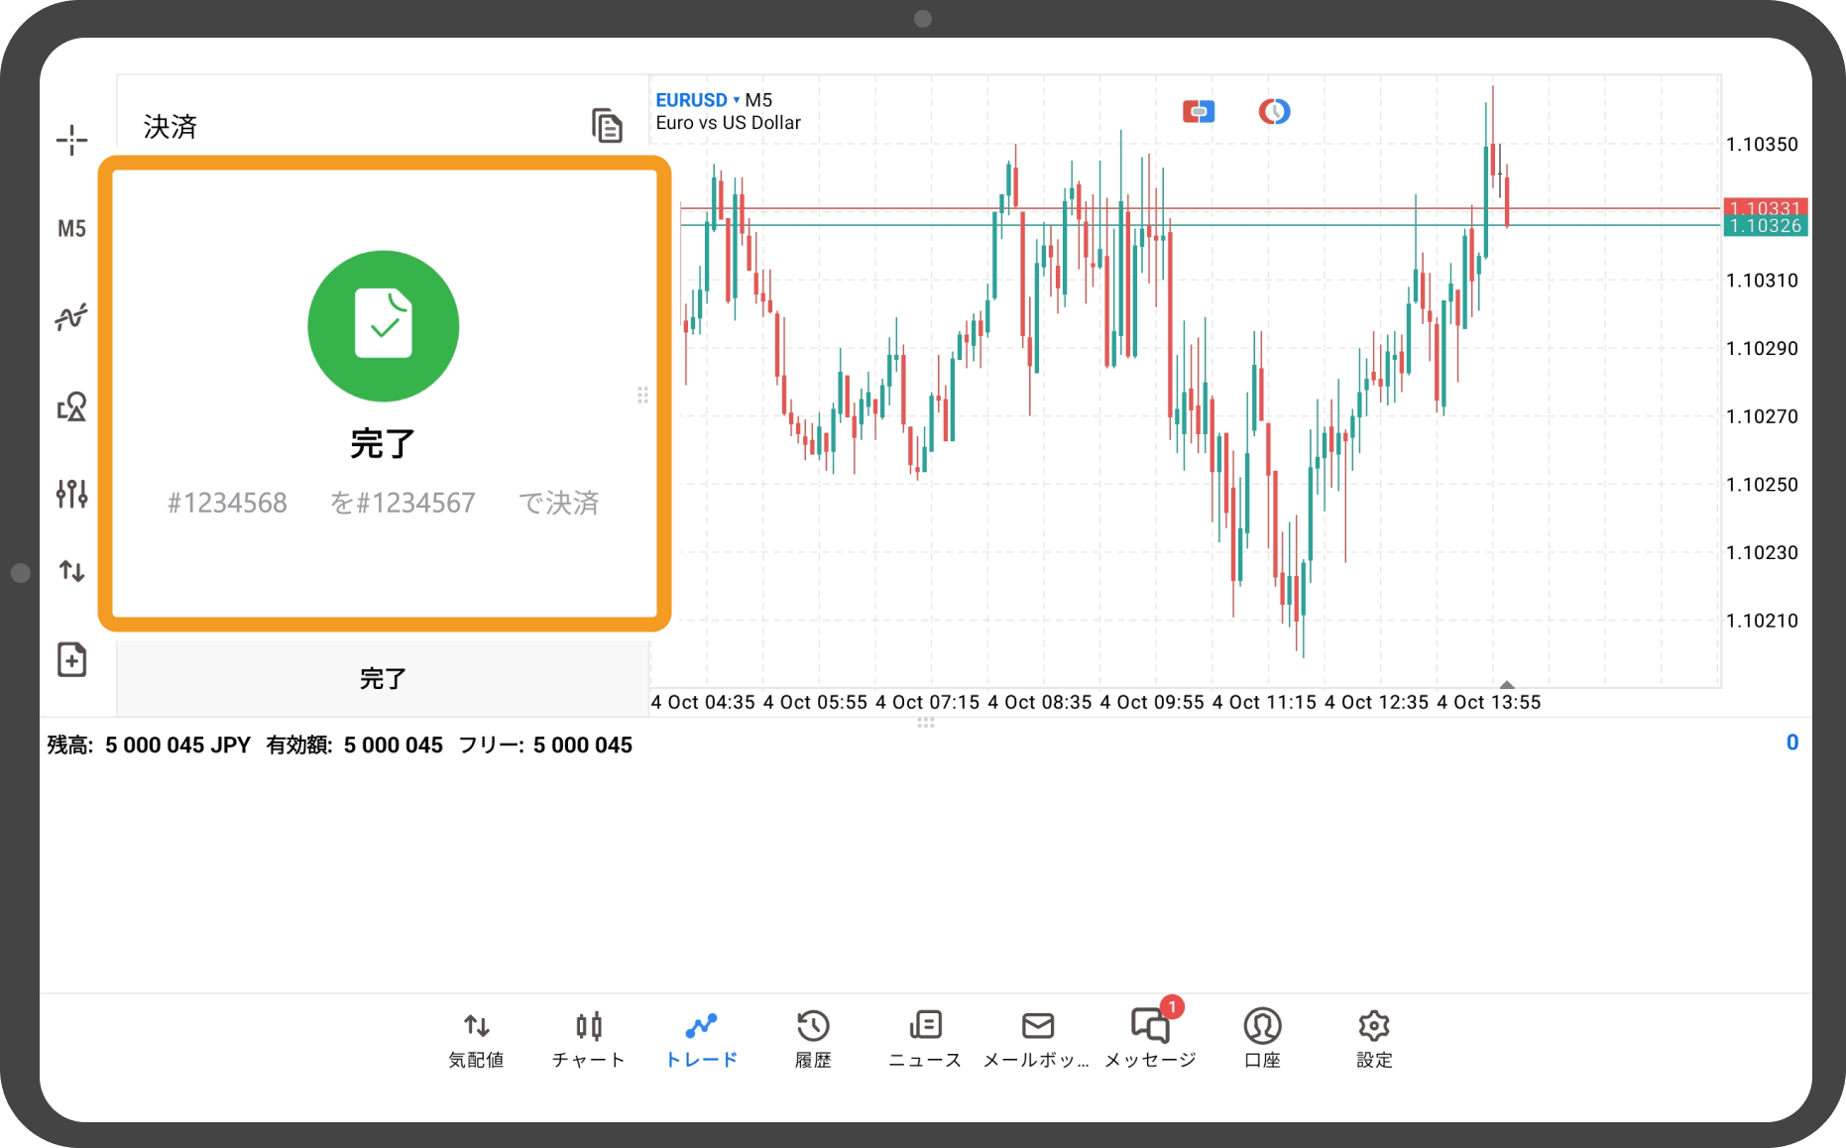Open the 履歴 history tab

point(813,1040)
